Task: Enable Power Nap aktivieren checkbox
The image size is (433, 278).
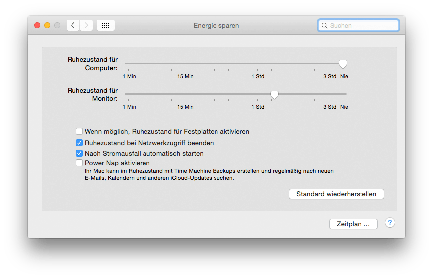Action: click(x=79, y=163)
